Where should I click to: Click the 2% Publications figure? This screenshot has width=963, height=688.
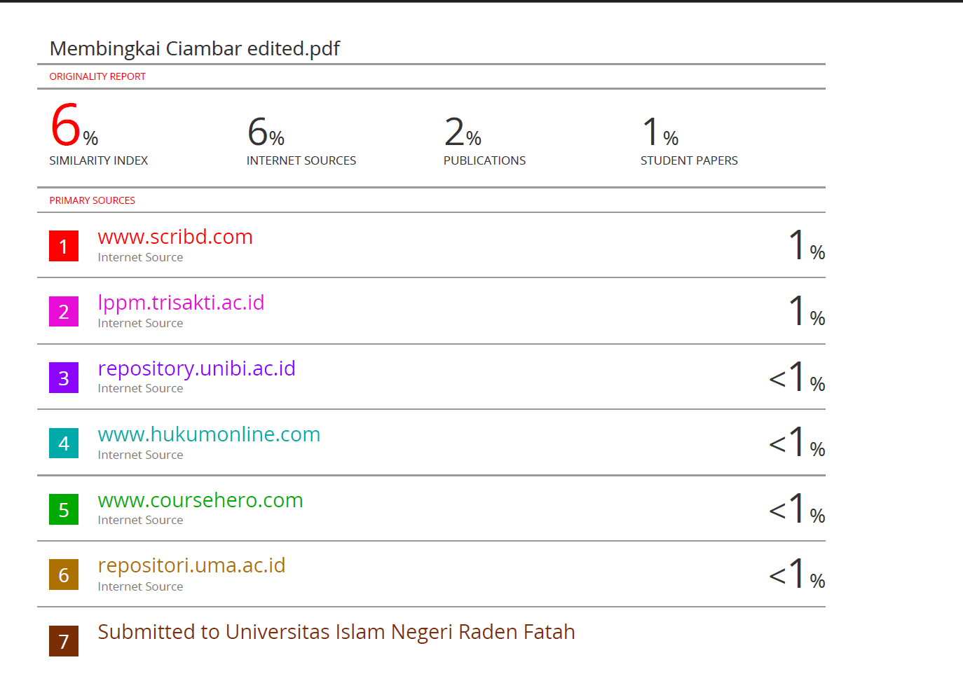coord(463,132)
